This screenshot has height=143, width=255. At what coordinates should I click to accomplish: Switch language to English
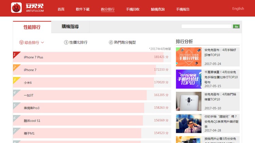[x=238, y=8]
